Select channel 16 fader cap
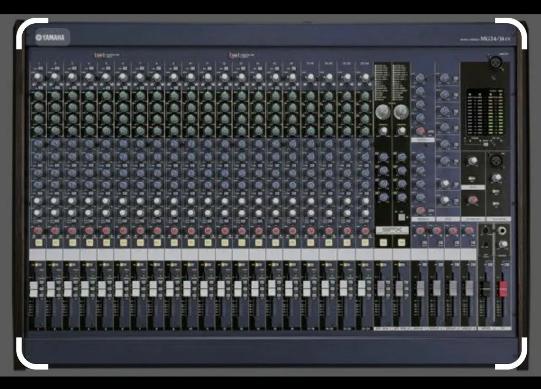541x389 pixels. point(289,289)
